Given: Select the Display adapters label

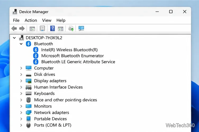Looking at the screenshot, I should (50, 81).
